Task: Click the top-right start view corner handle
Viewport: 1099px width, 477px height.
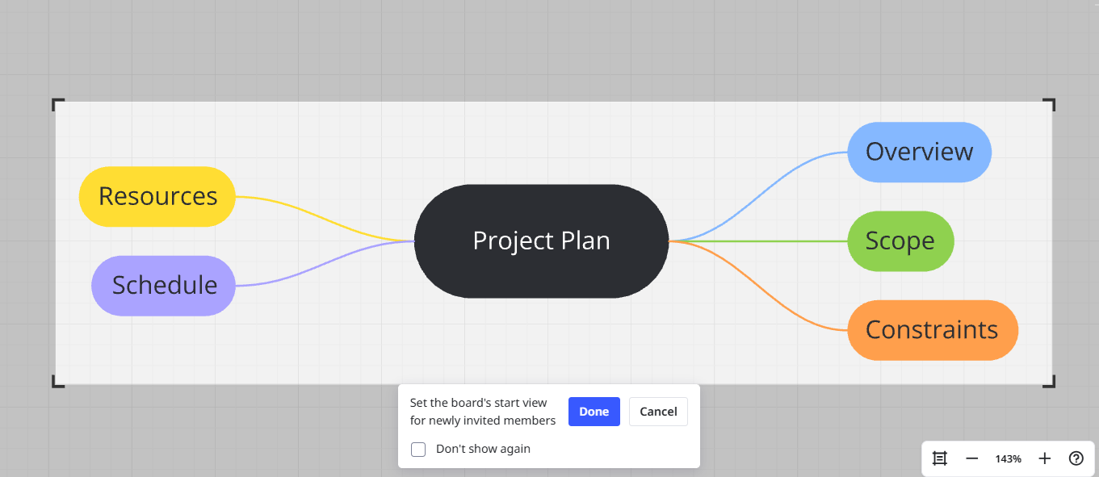Action: (1049, 104)
